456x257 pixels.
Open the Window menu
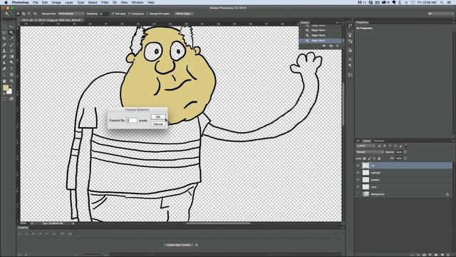138,2
